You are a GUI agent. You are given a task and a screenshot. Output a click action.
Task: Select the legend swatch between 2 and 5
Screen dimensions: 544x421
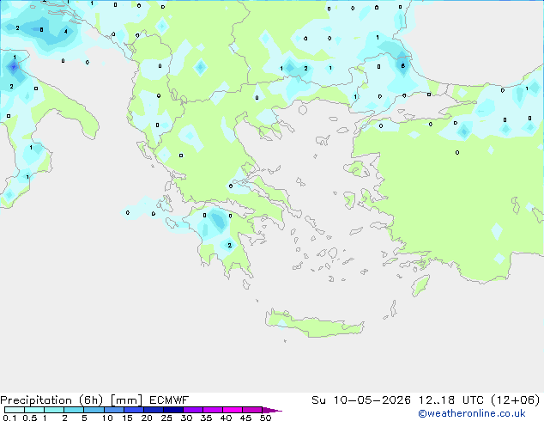click(74, 410)
